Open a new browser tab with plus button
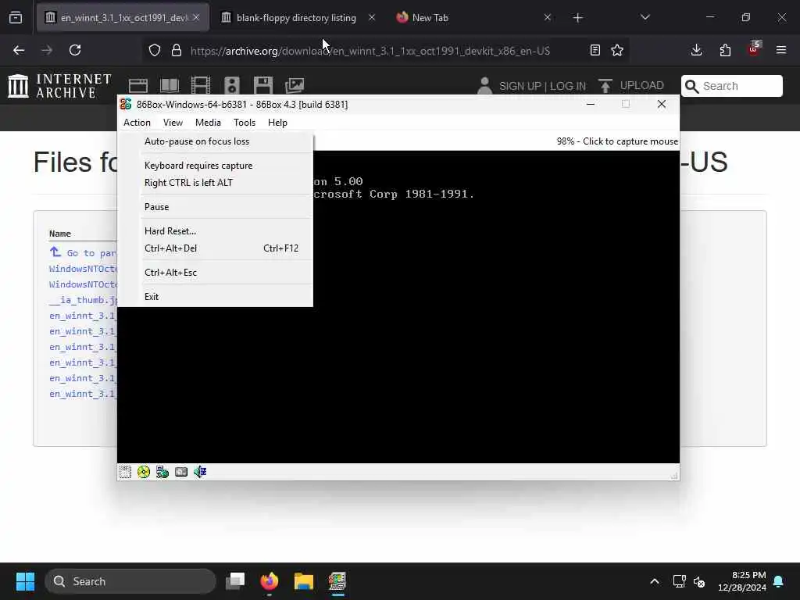This screenshot has width=800, height=600. (x=577, y=18)
